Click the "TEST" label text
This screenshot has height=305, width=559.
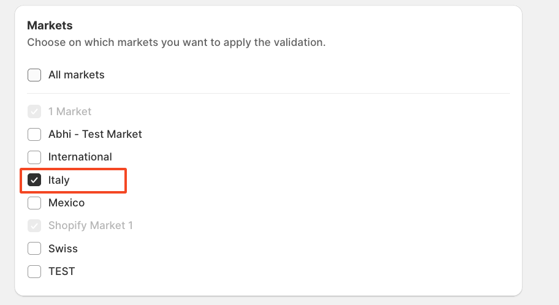(61, 271)
